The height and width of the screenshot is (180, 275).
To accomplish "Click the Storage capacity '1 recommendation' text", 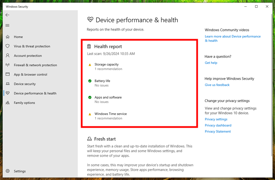I will tap(108, 69).
